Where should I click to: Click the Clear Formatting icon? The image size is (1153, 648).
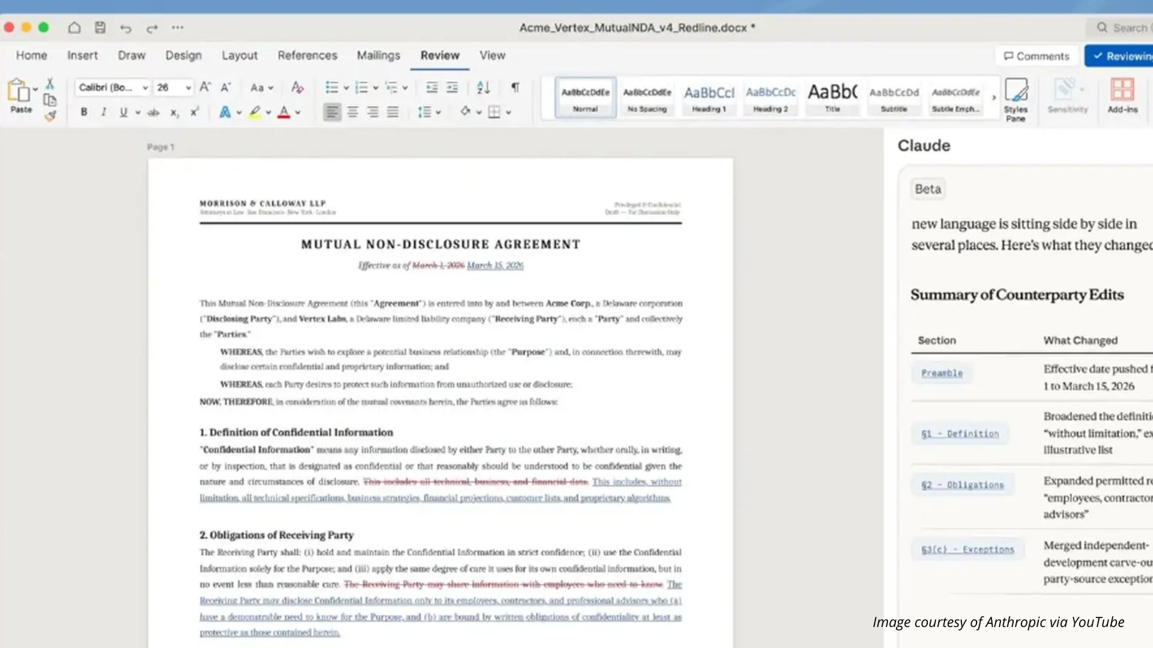pos(297,88)
